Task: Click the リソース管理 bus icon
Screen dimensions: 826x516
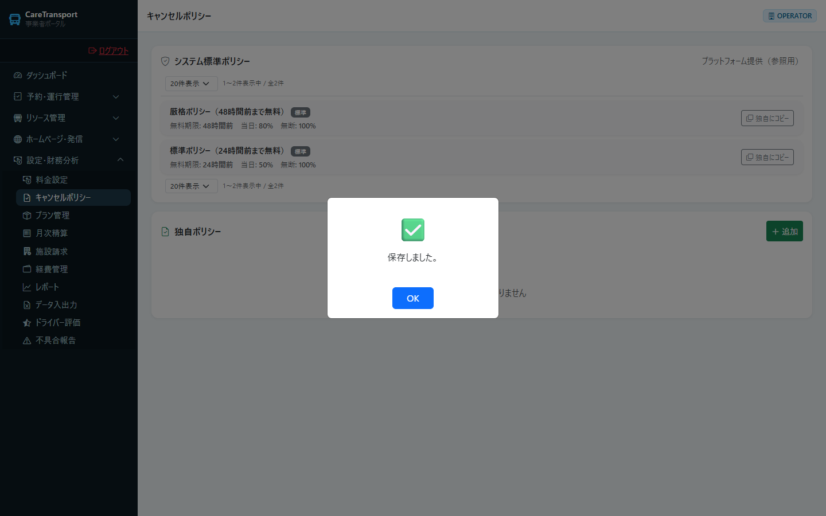Action: (18, 118)
